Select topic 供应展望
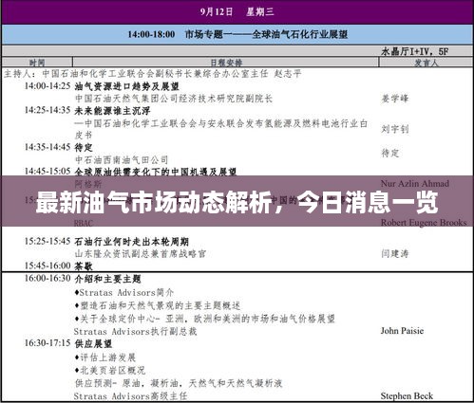Viewport: 474px width, 403px height. point(93,343)
